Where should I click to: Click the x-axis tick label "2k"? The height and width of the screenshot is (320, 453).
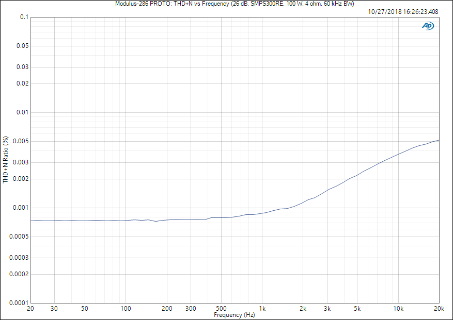[x=303, y=309]
